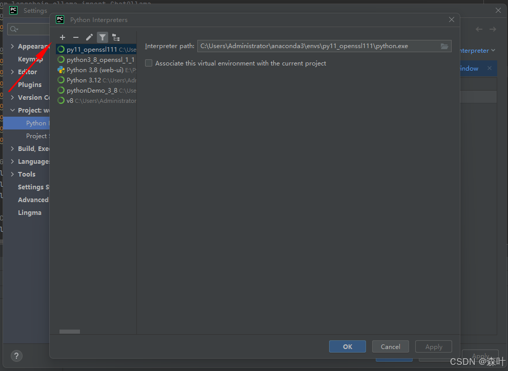Select python3_8_openssl_1_1 interpreter
The width and height of the screenshot is (508, 371).
96,60
